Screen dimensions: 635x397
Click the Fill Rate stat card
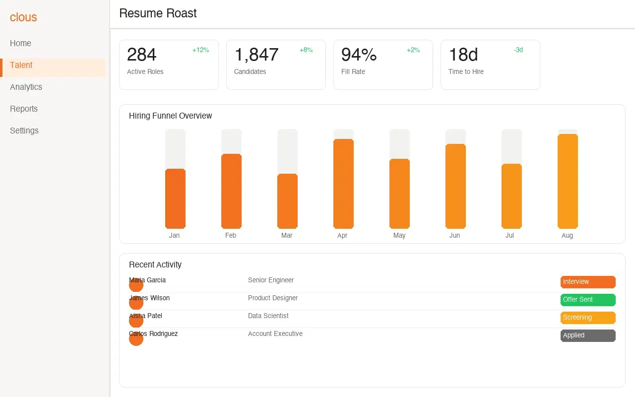coord(383,65)
